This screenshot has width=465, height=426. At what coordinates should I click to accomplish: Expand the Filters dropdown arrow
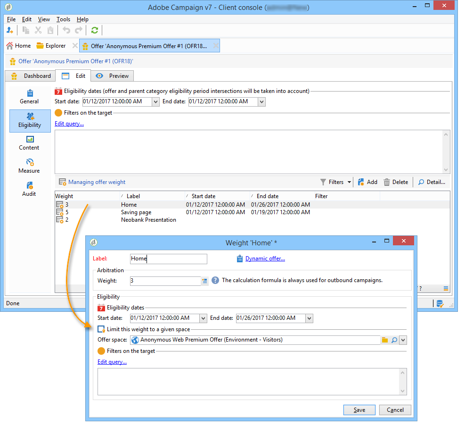(349, 182)
